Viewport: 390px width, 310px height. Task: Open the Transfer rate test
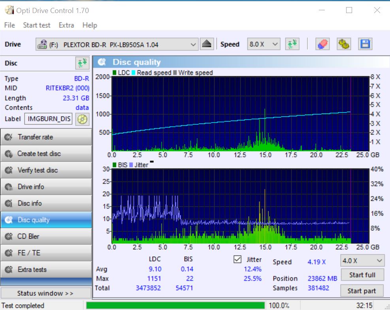(46, 137)
